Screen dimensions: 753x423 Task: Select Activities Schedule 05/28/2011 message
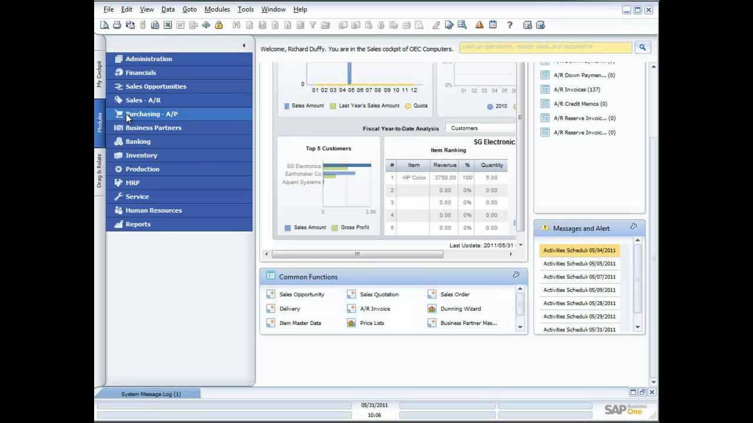click(579, 303)
